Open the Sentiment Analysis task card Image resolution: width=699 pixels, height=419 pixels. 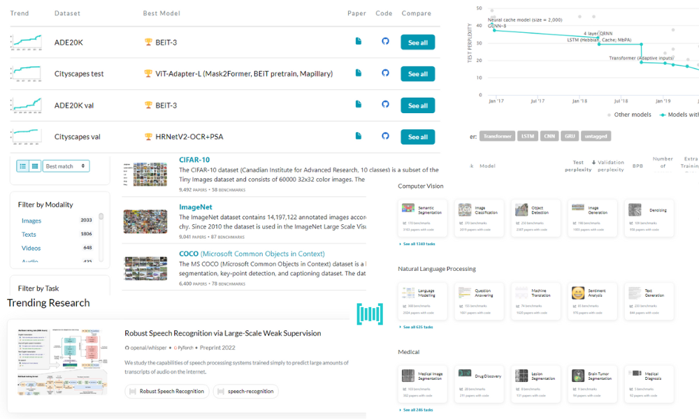[593, 301]
